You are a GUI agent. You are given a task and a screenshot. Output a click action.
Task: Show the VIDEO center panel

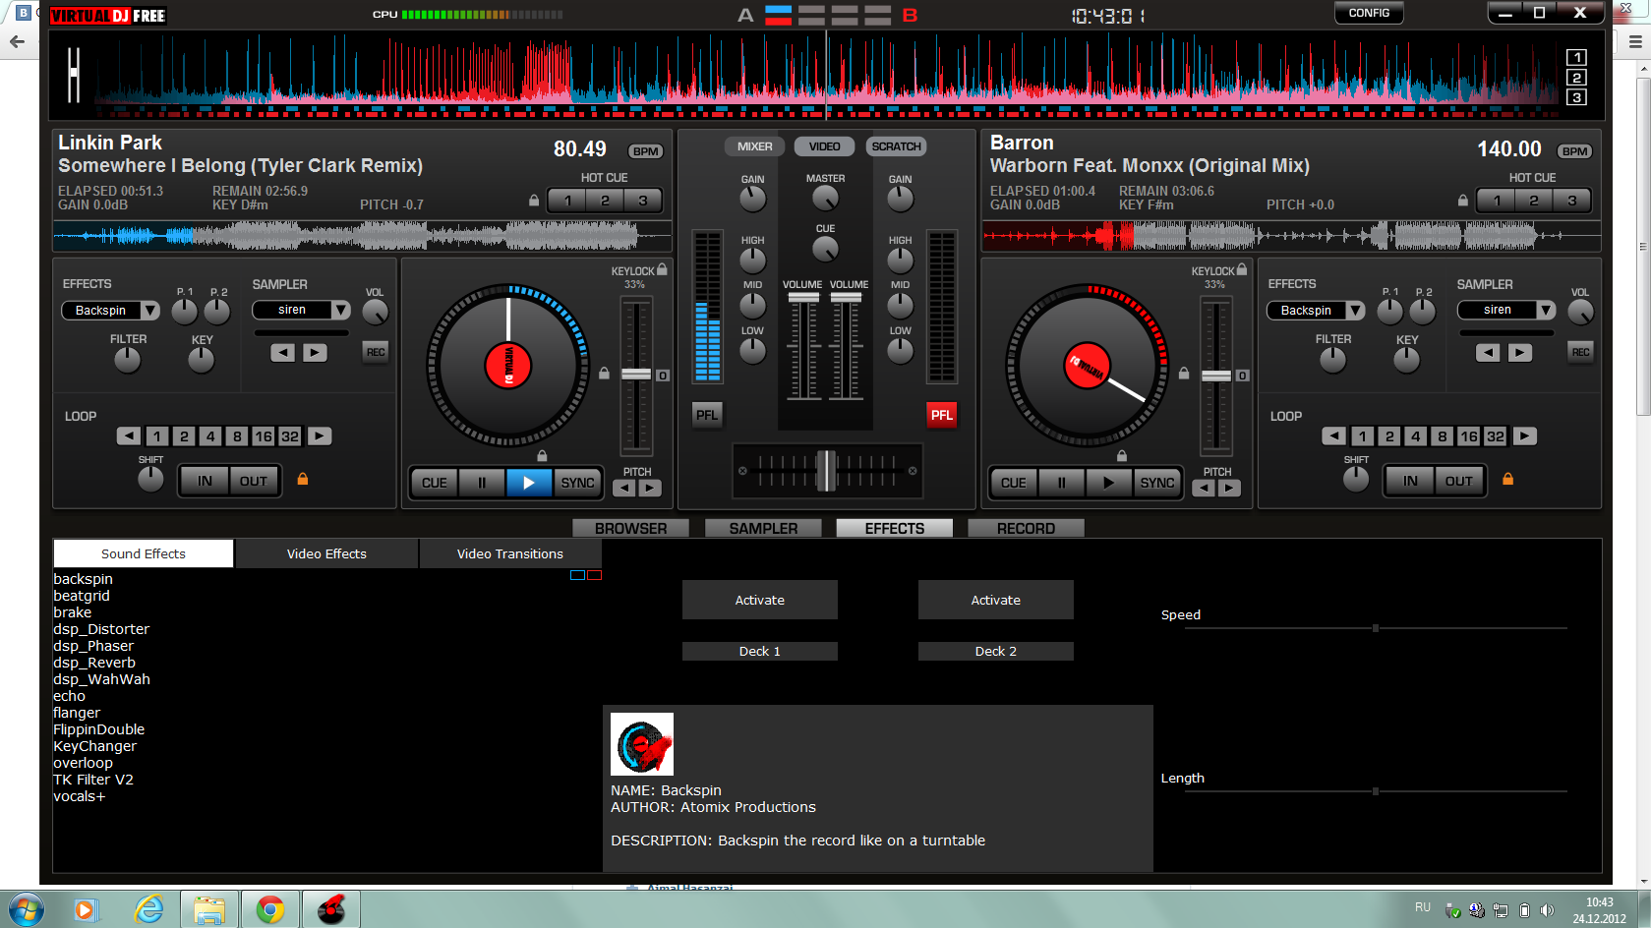click(824, 146)
